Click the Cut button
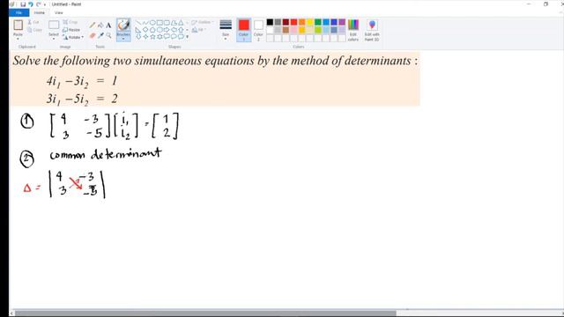The height and width of the screenshot is (317, 564). click(x=33, y=22)
